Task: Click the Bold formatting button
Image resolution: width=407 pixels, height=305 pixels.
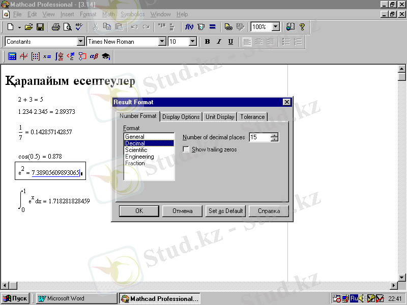Action: [x=207, y=42]
